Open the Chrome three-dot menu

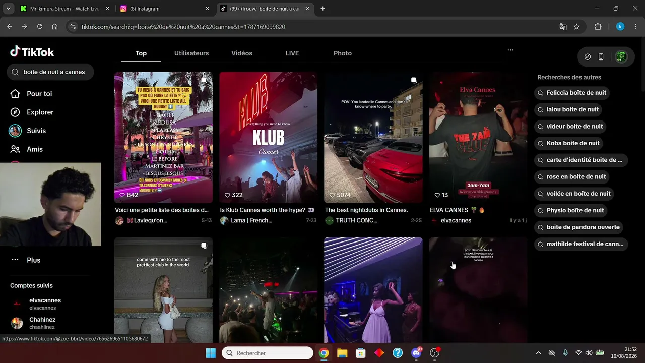point(635,27)
